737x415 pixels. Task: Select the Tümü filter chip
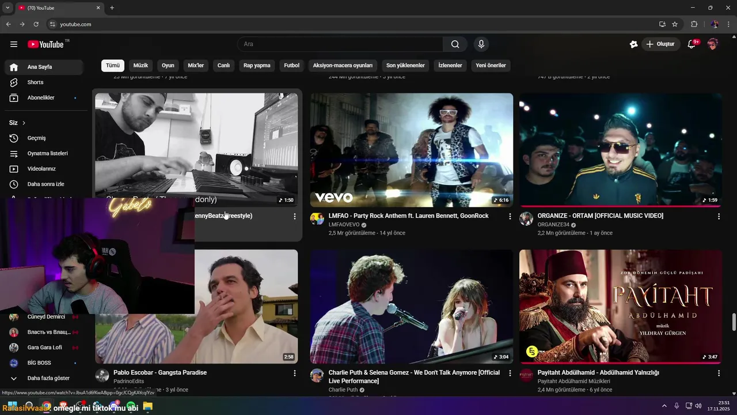113,65
